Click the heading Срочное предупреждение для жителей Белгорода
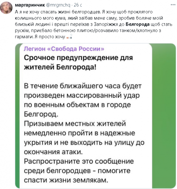 [x=79, y=62]
